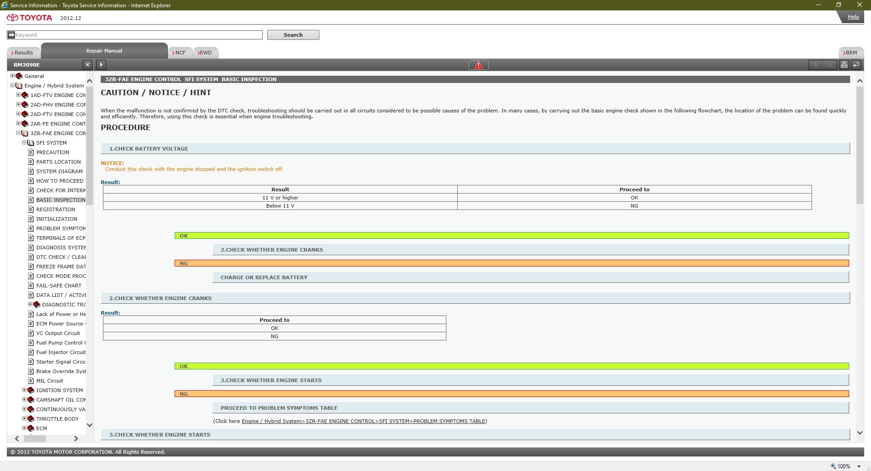Collapse the Engine / Hybrid System node

pos(13,86)
